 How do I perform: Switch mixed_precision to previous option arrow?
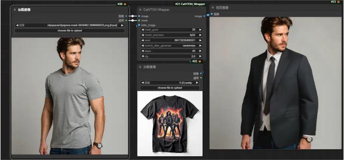143,35
